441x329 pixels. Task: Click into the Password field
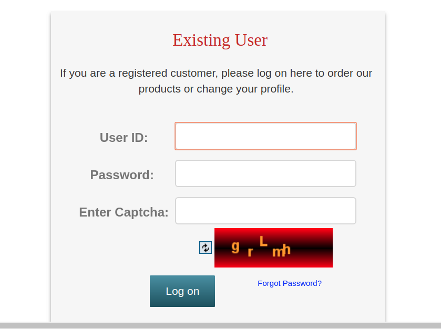(x=265, y=173)
